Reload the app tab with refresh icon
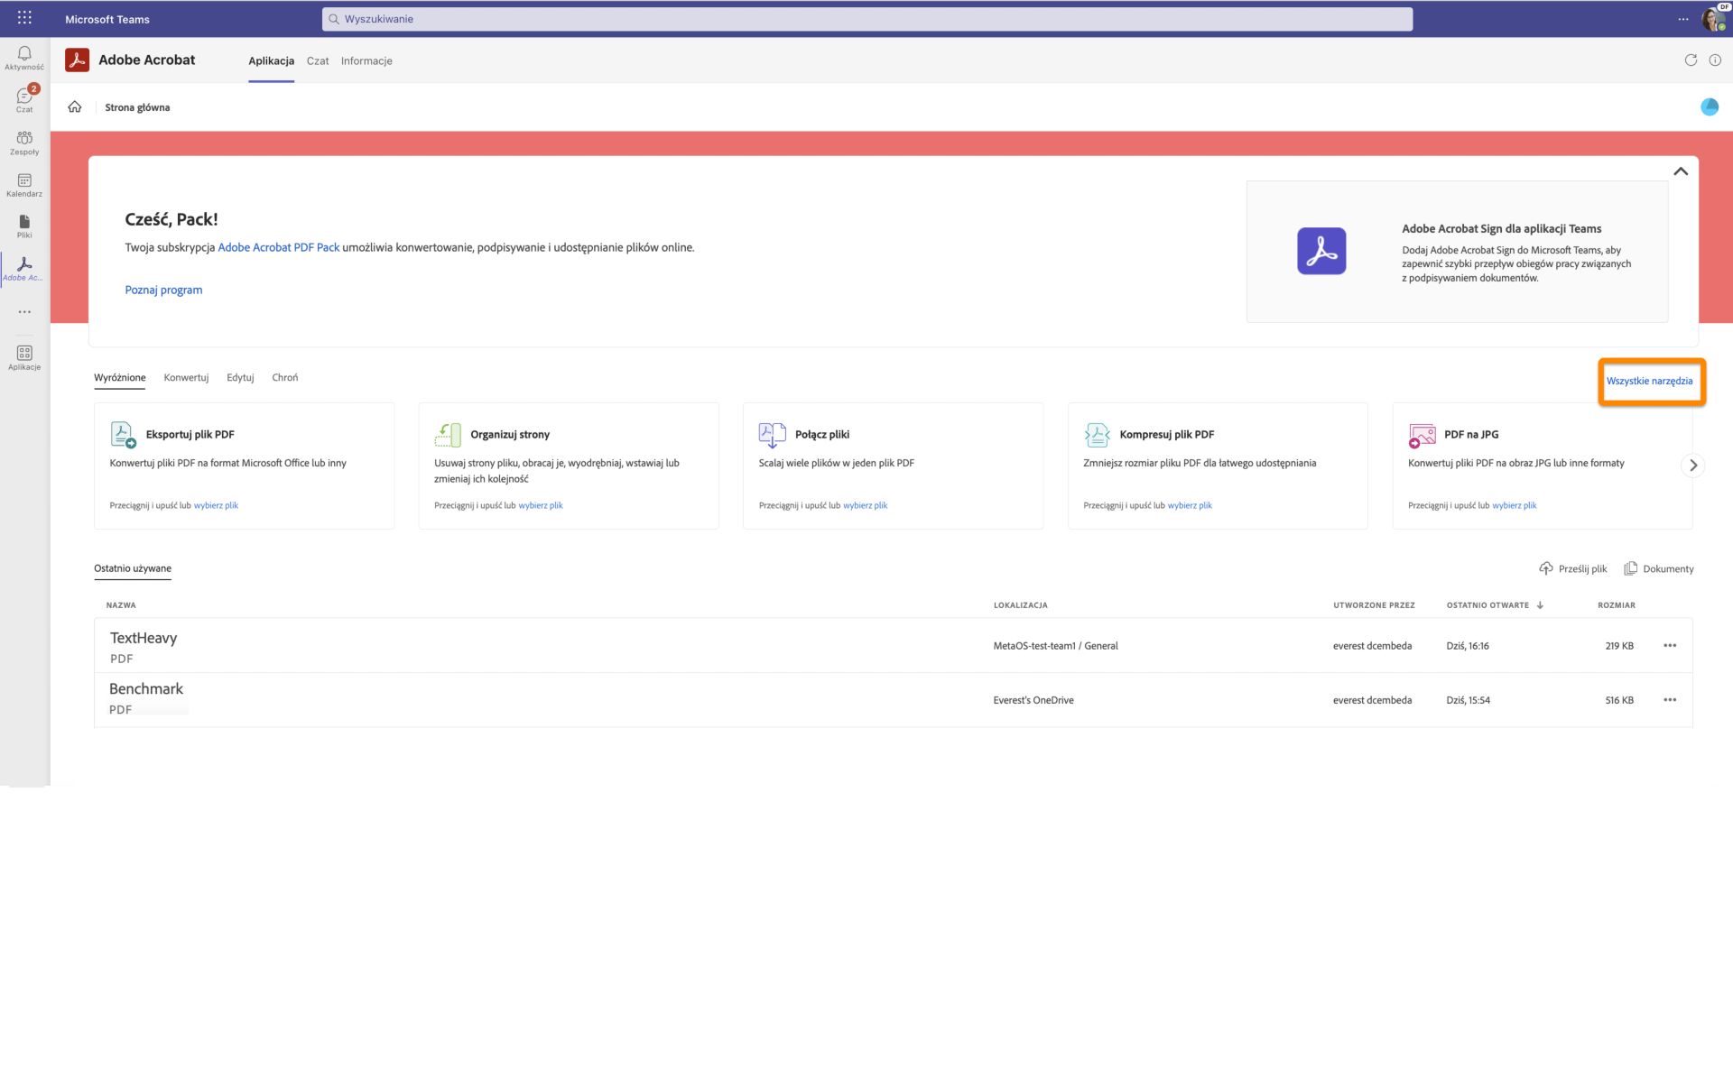The width and height of the screenshot is (1733, 1079). pos(1691,60)
